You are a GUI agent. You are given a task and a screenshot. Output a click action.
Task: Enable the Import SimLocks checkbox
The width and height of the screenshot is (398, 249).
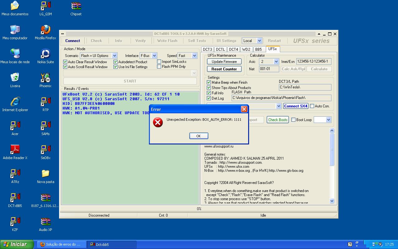[159, 62]
